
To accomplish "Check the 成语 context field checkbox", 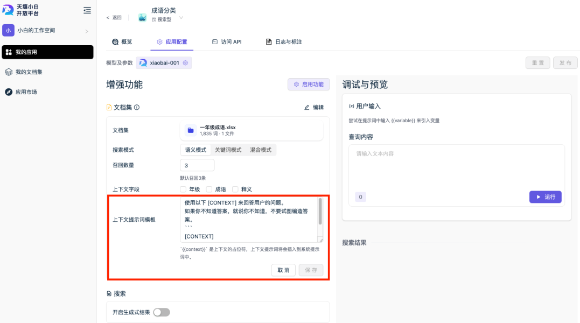I will pos(209,189).
